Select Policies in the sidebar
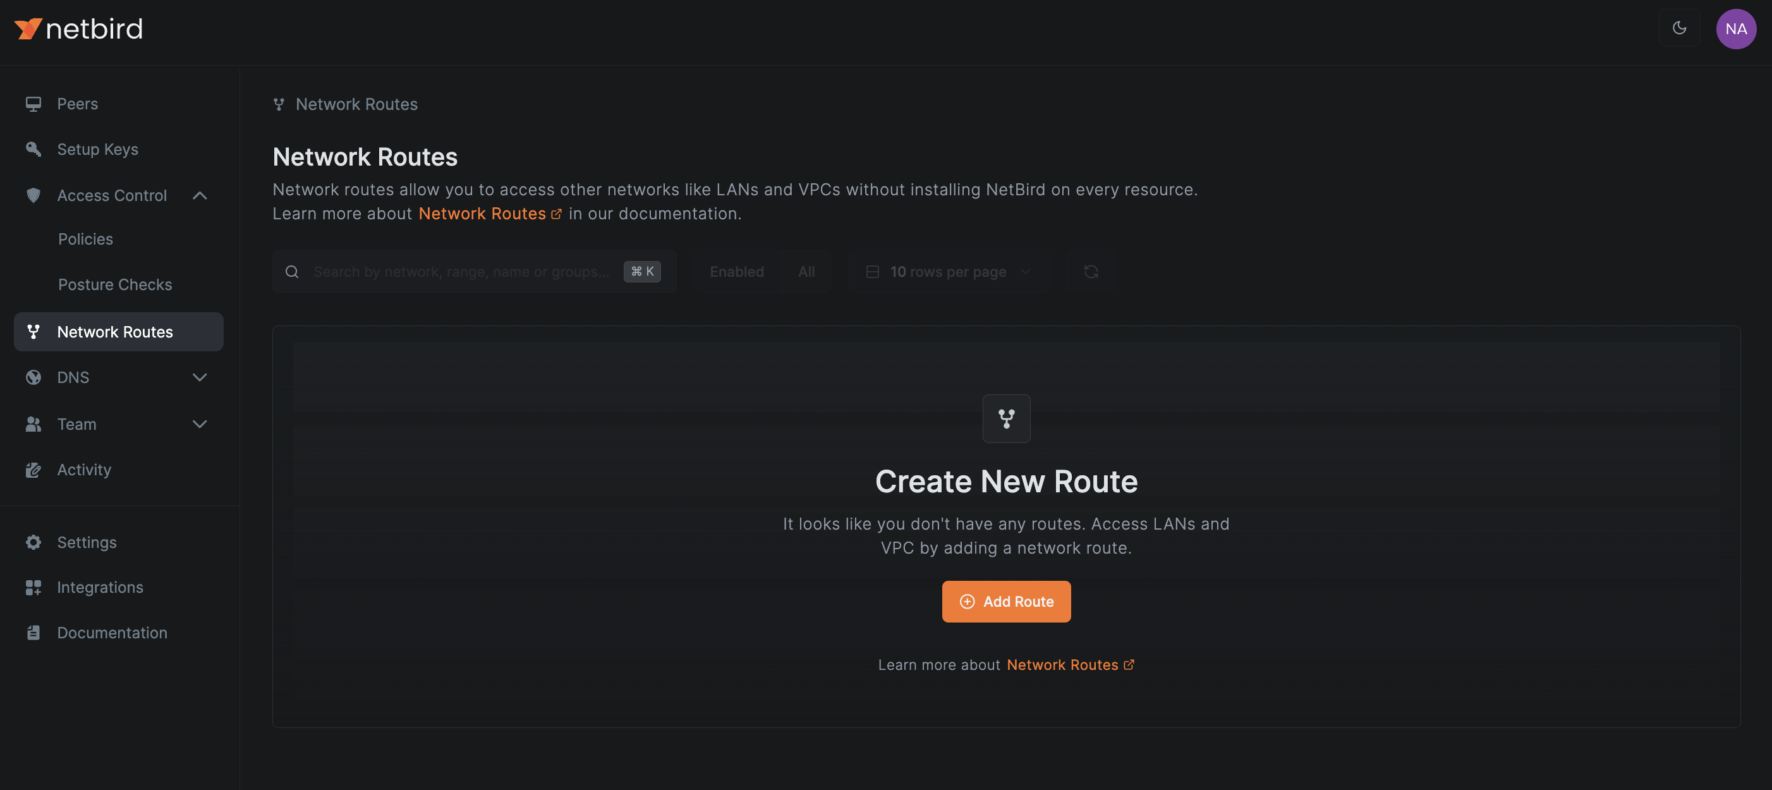This screenshot has height=790, width=1772. [85, 239]
